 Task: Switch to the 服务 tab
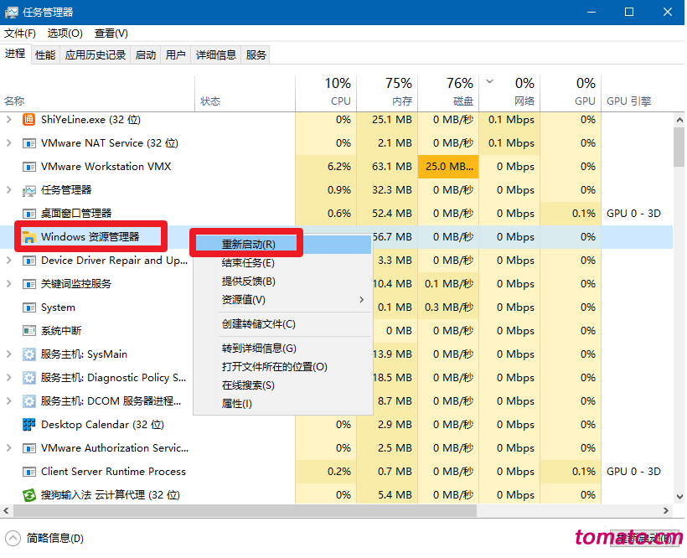pyautogui.click(x=256, y=55)
